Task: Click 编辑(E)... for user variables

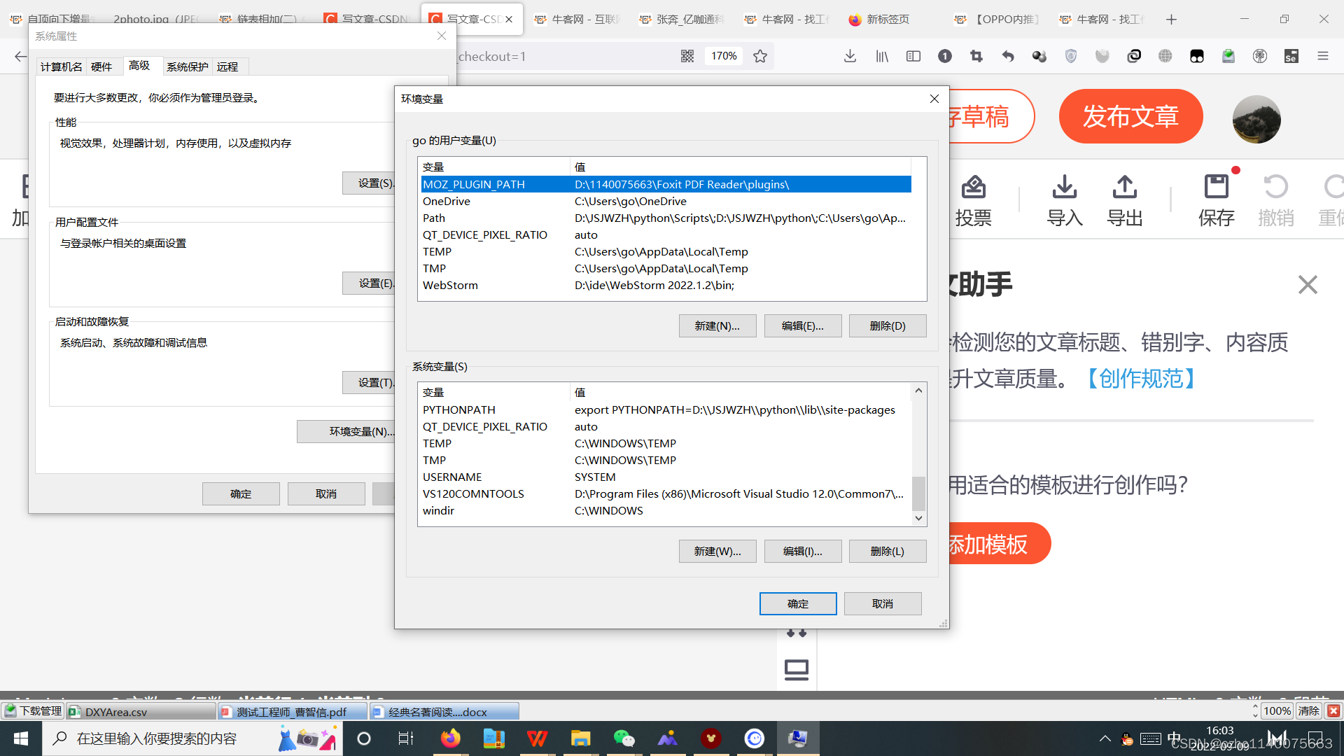Action: pyautogui.click(x=803, y=326)
